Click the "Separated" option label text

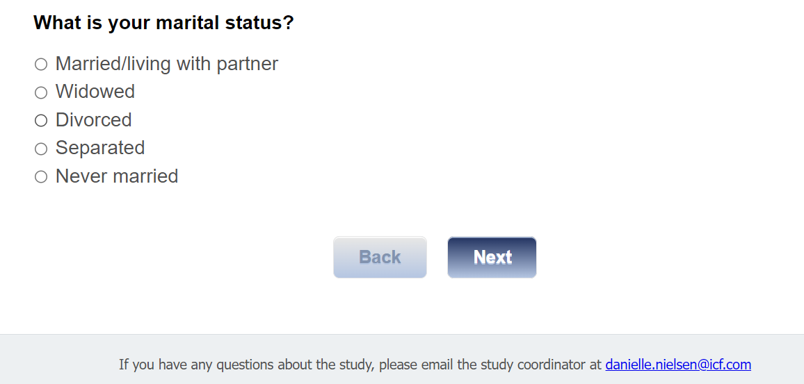tap(100, 148)
